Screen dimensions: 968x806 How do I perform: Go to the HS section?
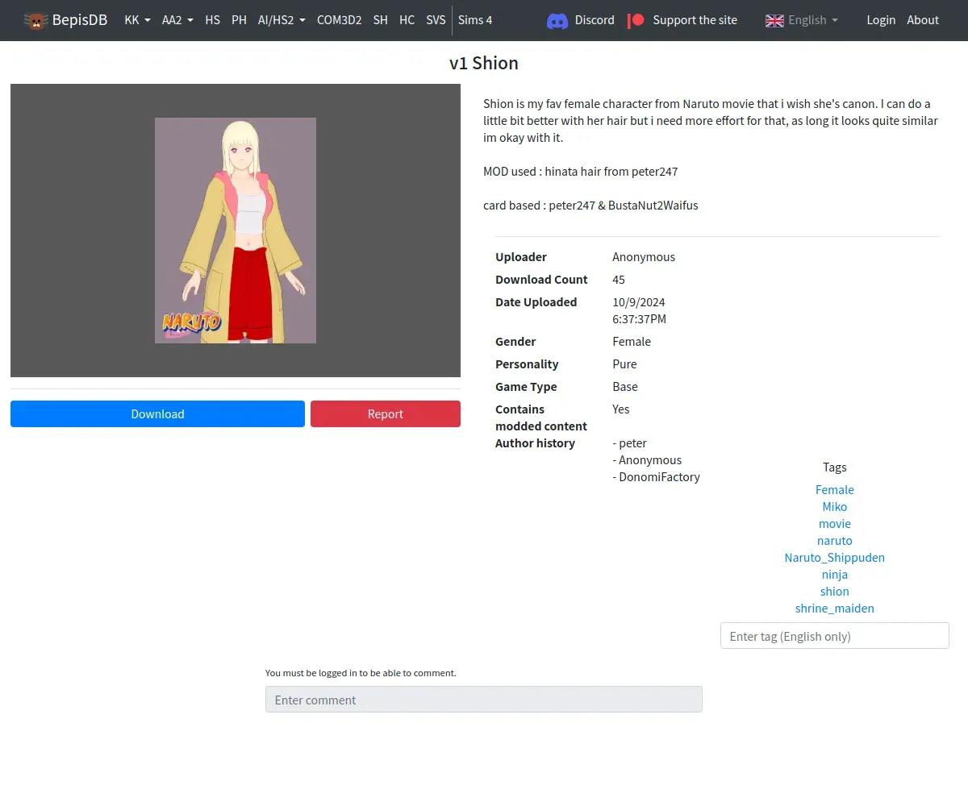pyautogui.click(x=212, y=20)
